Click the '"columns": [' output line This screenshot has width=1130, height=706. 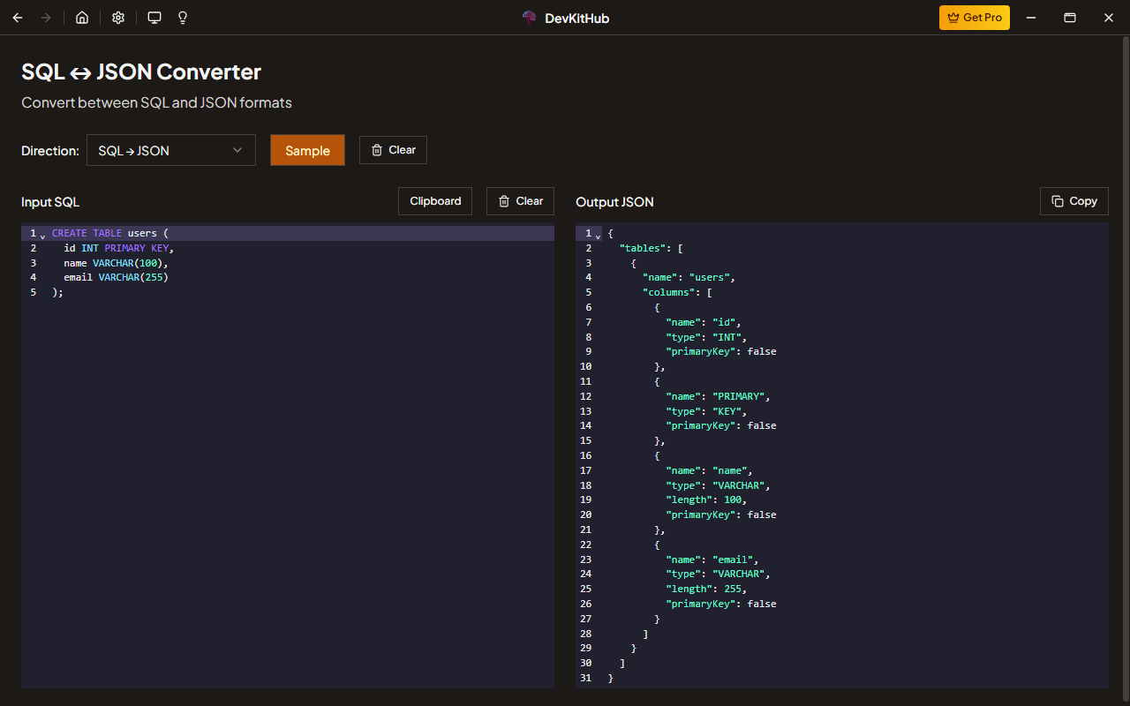[677, 292]
